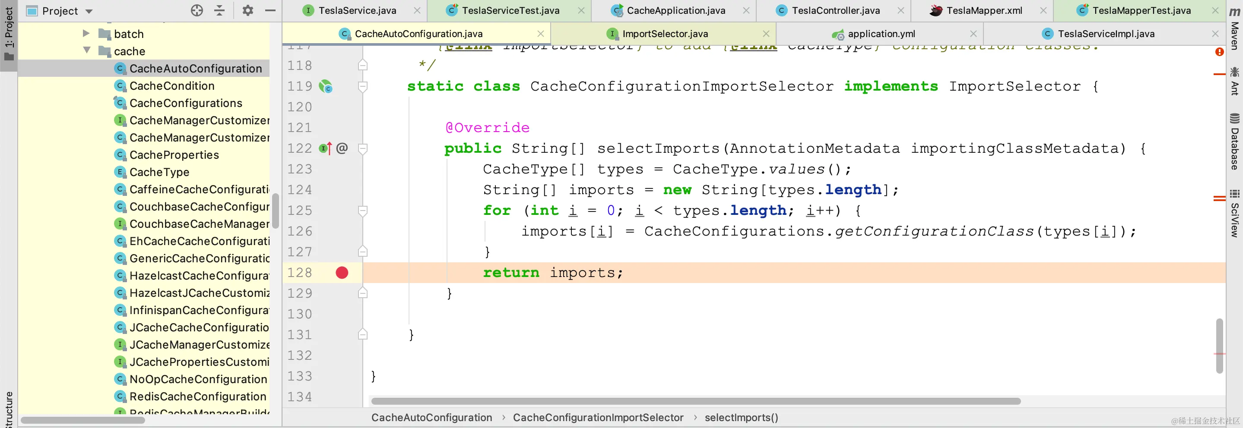This screenshot has width=1243, height=428.
Task: Click CacheConfigurationImportSelector breadcrumb
Action: (x=598, y=417)
